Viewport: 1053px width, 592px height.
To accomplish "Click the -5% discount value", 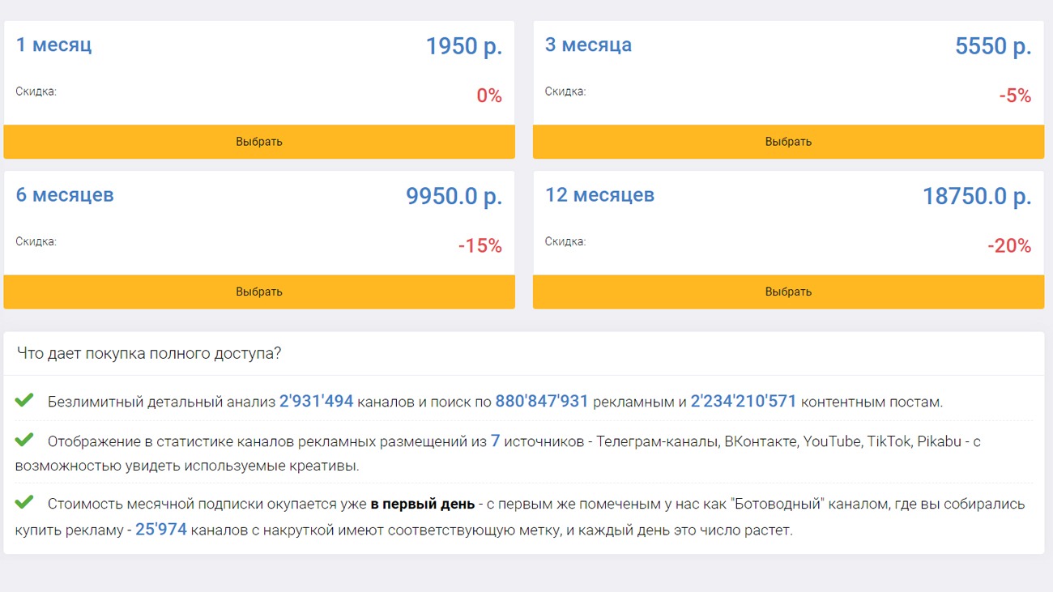I will [1015, 96].
